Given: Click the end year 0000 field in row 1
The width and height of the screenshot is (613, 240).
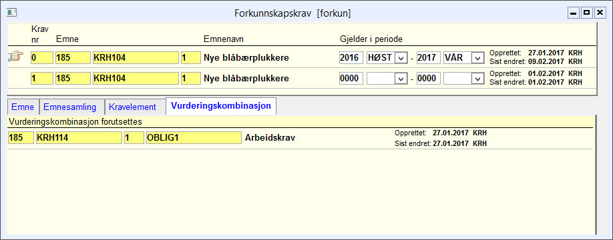Looking at the screenshot, I should [429, 79].
